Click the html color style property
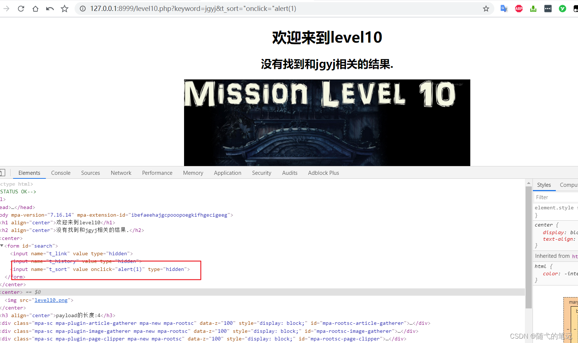Screen dimensions: 578x343 [560, 273]
